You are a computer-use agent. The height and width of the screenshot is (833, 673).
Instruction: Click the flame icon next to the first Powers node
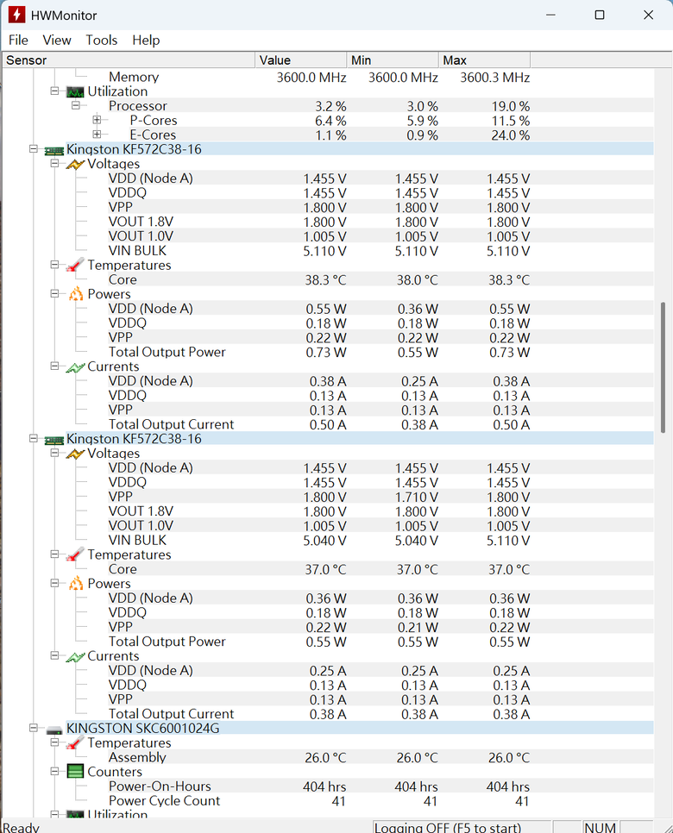(75, 294)
